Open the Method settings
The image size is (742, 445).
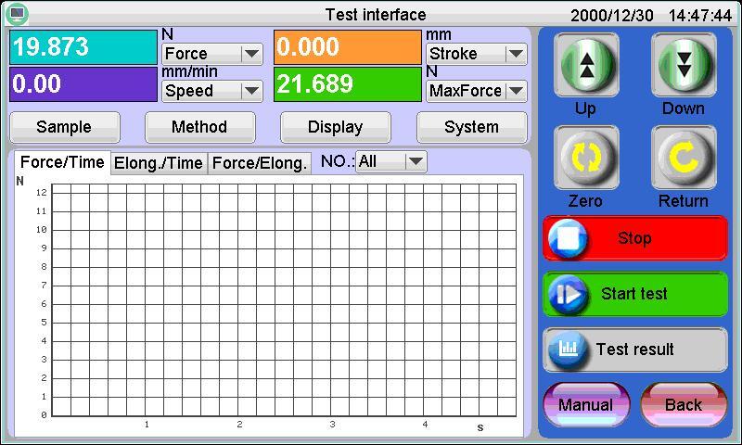point(200,127)
